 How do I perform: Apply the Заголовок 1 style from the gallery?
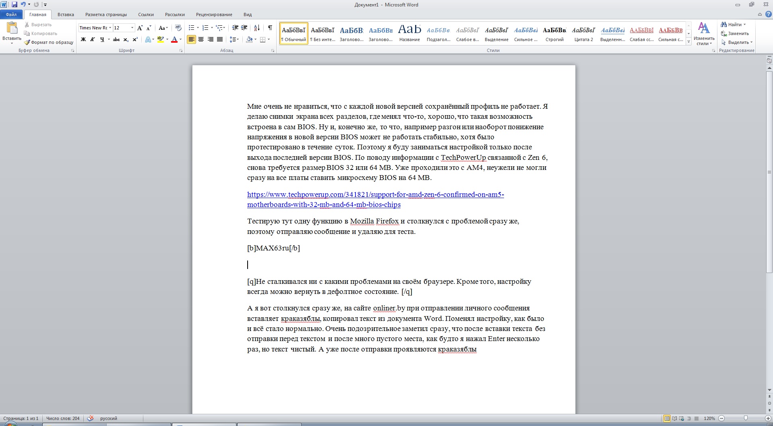click(351, 33)
